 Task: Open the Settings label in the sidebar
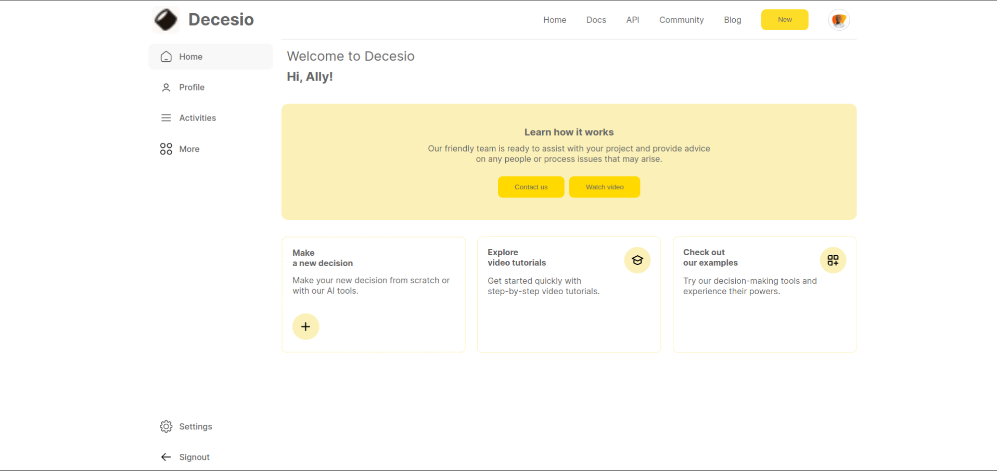[x=196, y=426]
